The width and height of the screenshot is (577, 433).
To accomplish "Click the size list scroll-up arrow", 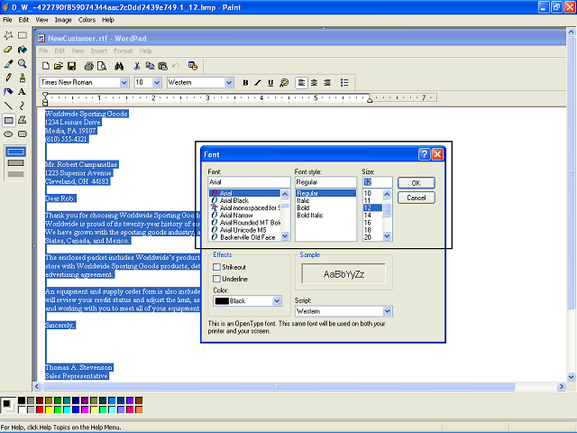I will pos(387,194).
